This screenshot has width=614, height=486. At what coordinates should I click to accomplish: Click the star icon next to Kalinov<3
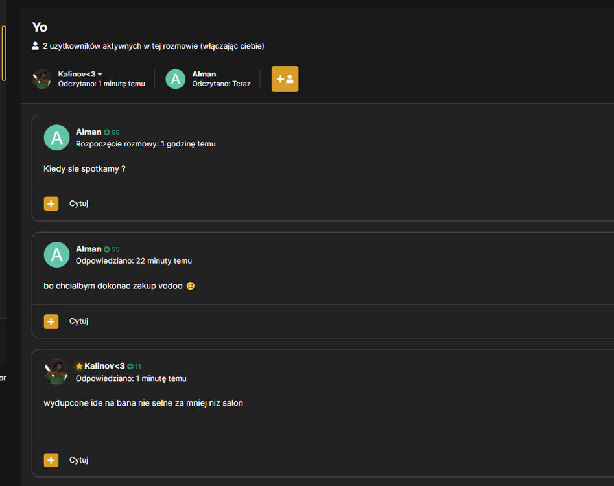[x=79, y=366]
